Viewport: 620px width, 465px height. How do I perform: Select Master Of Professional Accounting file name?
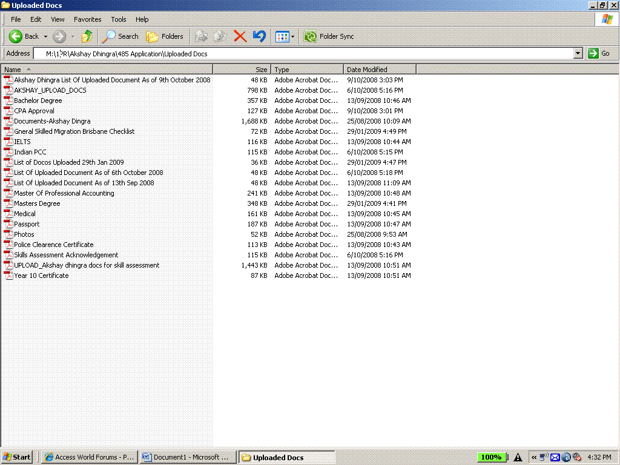click(x=64, y=193)
